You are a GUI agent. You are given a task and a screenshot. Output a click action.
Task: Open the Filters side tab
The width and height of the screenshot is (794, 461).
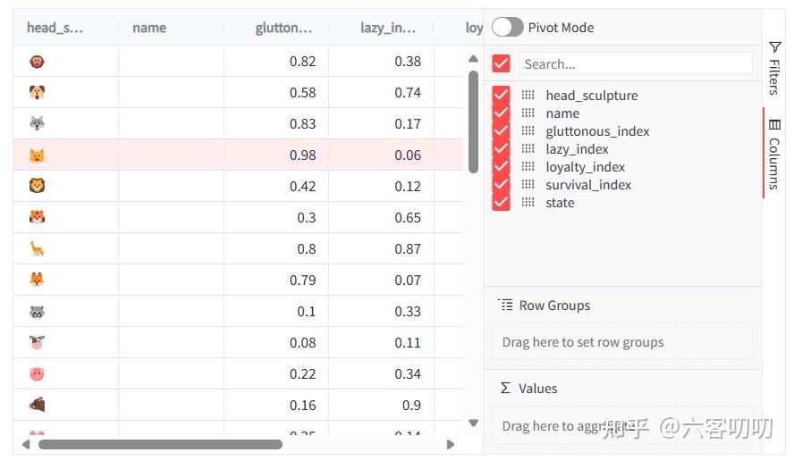click(x=774, y=68)
